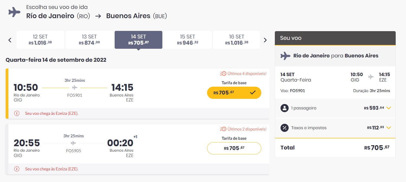Click the airplane icon beside the route header
406x182 pixels.
click(x=14, y=12)
